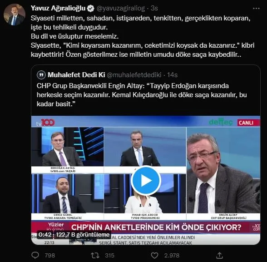This screenshot has height=262, width=267.
Task: Click the Muhalefet Dedi Ki quote avatar icon
Action: pyautogui.click(x=41, y=75)
